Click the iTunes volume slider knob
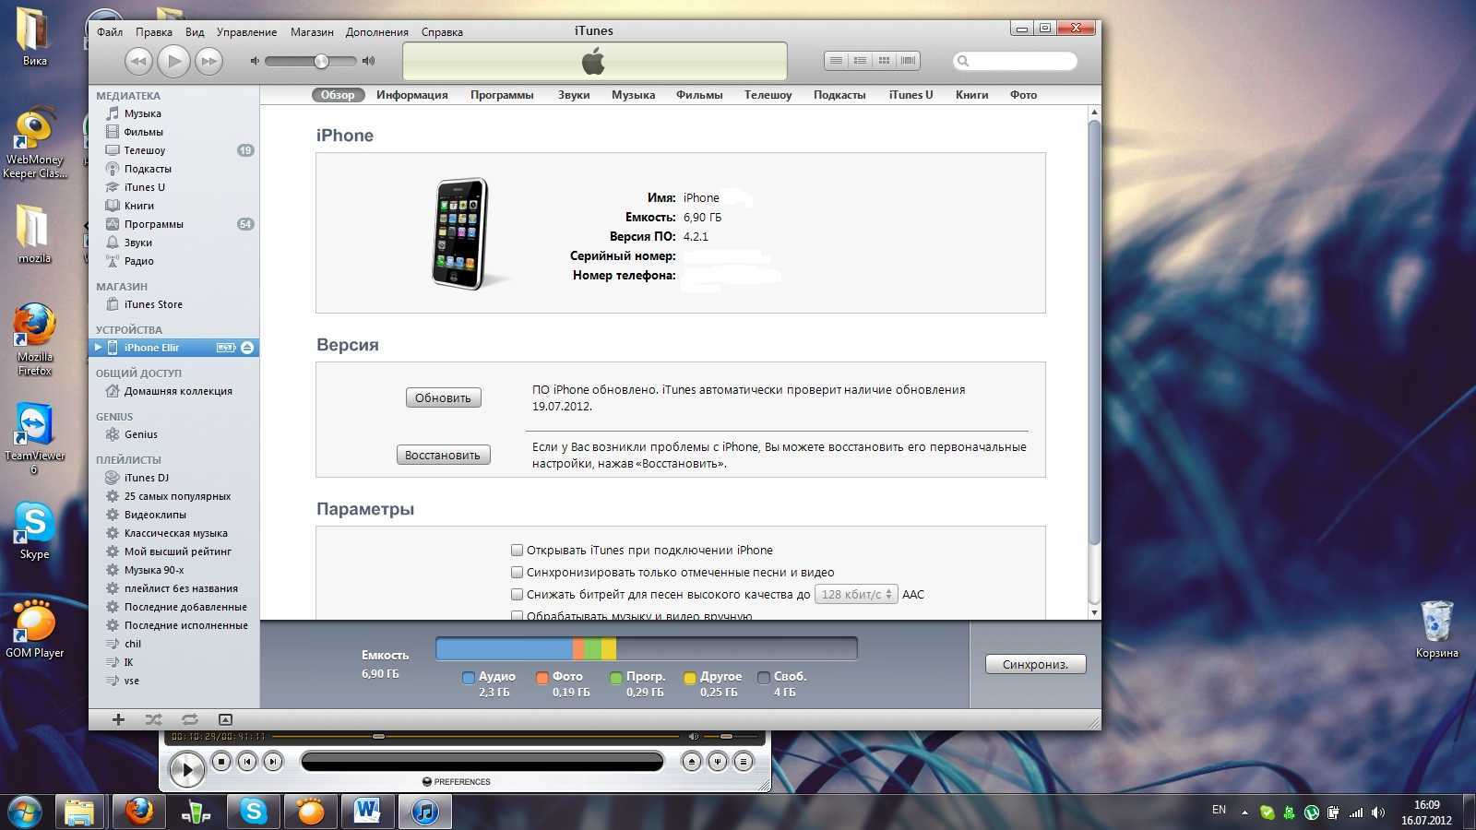The width and height of the screenshot is (1476, 830). pyautogui.click(x=321, y=62)
